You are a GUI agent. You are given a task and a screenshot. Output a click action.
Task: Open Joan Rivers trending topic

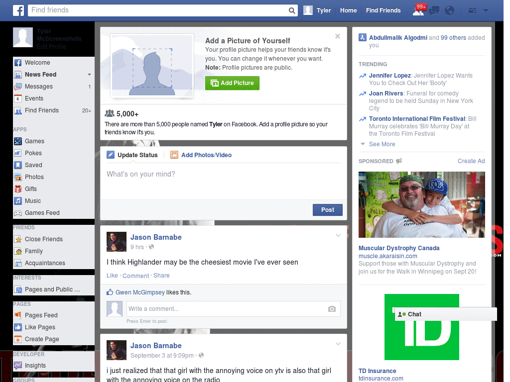[386, 94]
